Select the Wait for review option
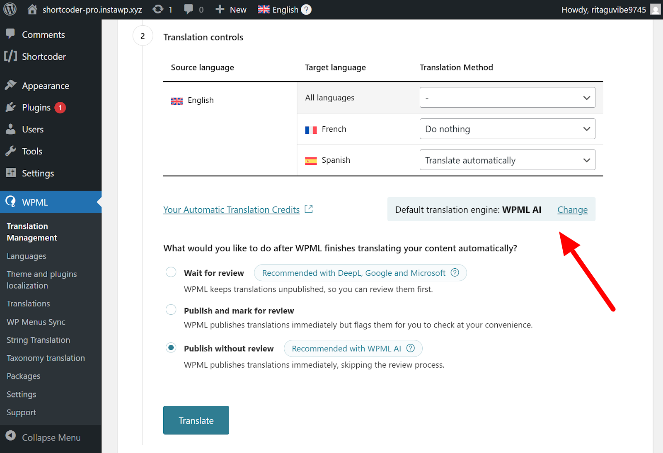The width and height of the screenshot is (663, 453). coord(171,272)
